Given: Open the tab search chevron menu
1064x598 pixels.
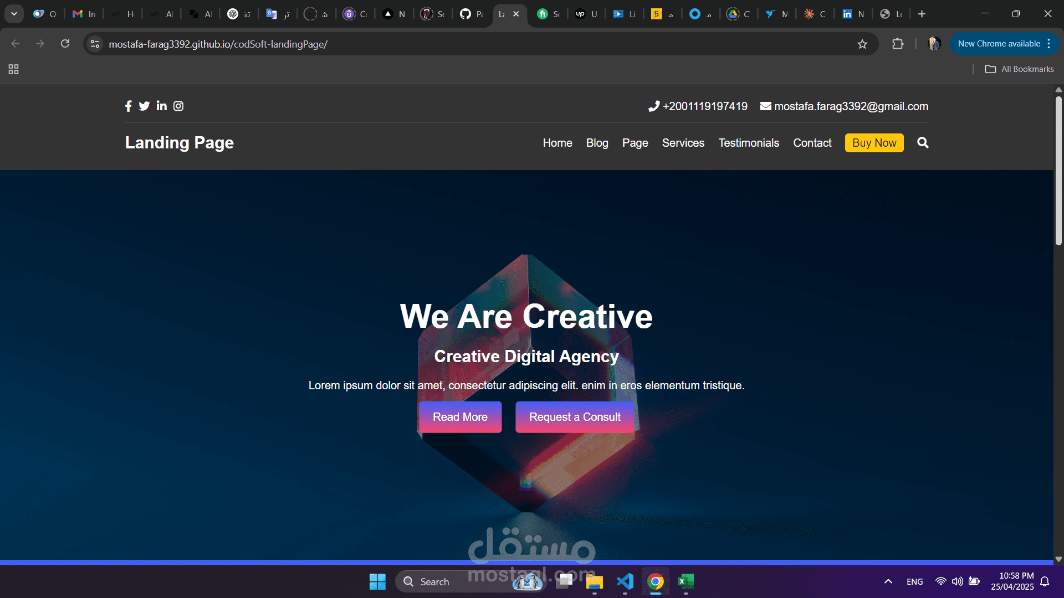Looking at the screenshot, I should click(14, 13).
